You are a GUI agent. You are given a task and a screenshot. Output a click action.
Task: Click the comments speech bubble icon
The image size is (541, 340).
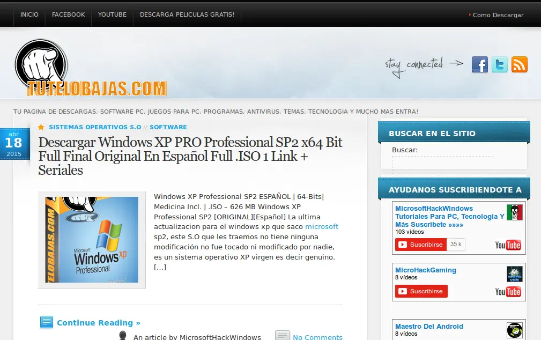click(x=282, y=336)
